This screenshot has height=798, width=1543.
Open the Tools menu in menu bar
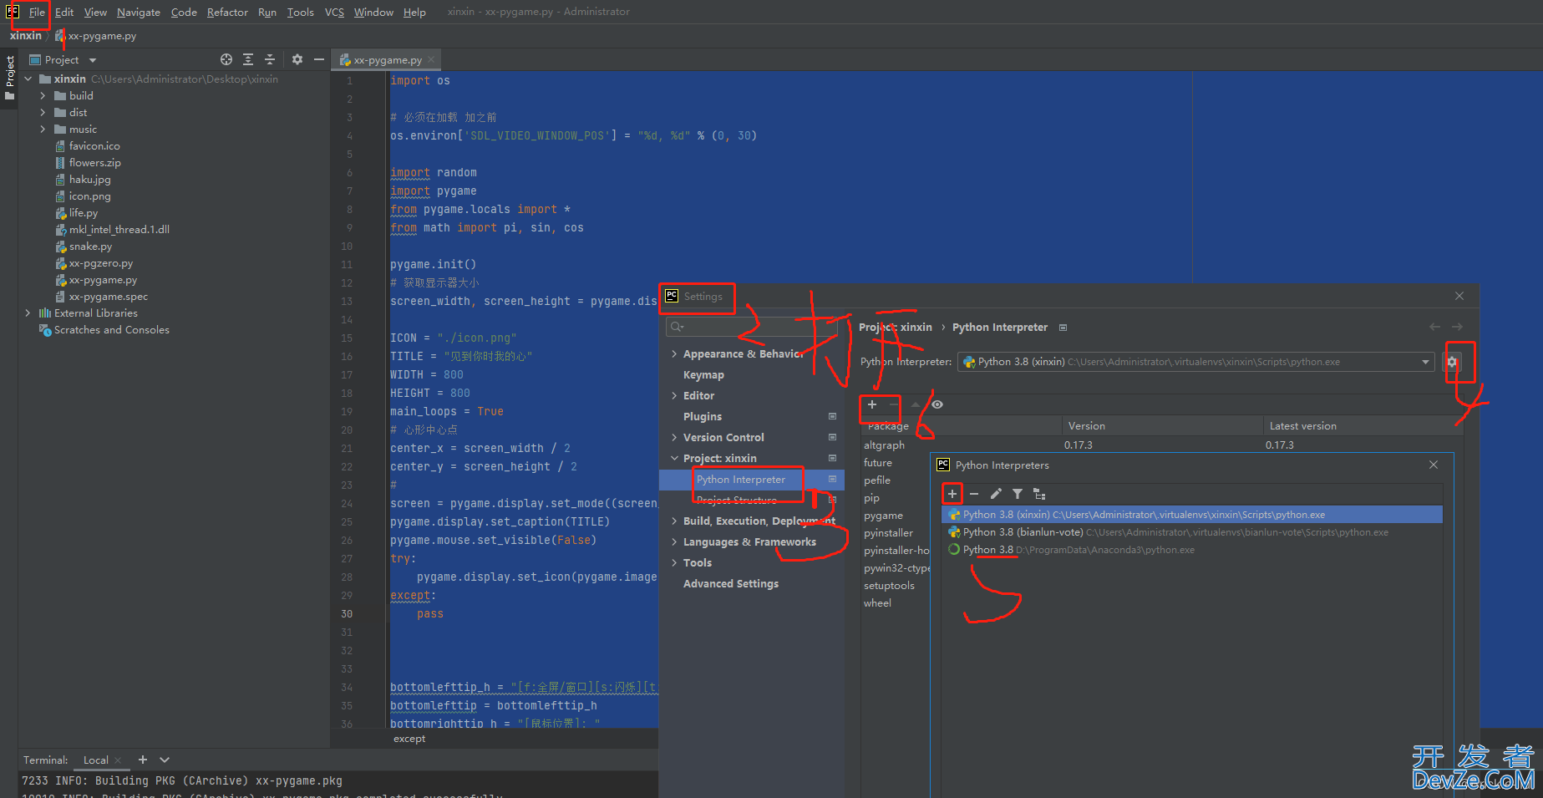tap(300, 12)
